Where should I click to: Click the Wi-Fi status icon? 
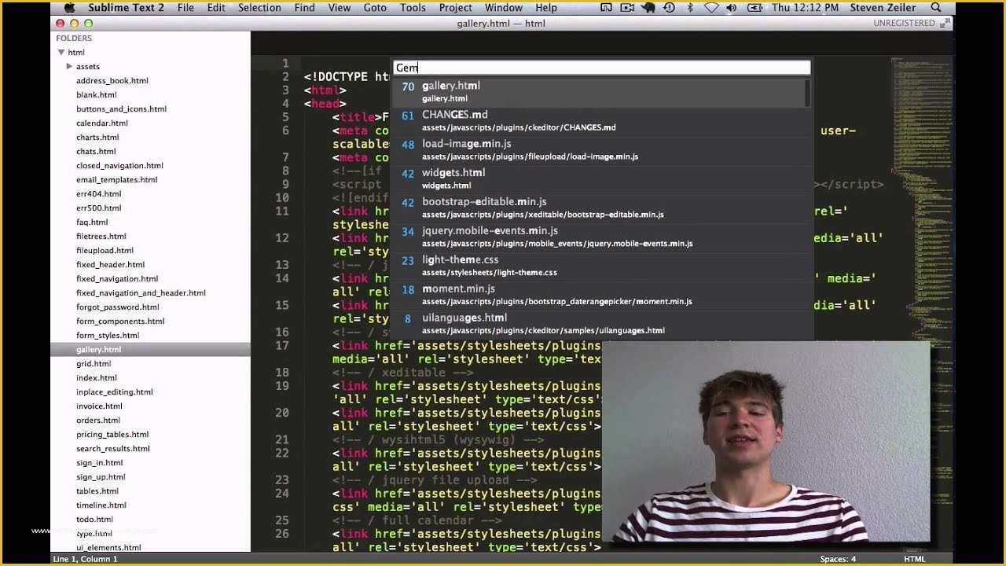711,8
